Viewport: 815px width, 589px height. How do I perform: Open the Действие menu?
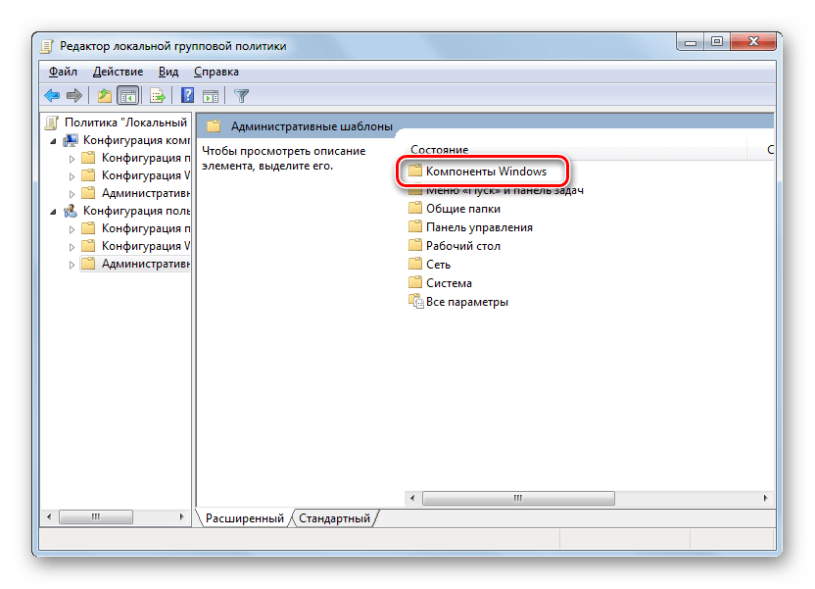click(118, 72)
